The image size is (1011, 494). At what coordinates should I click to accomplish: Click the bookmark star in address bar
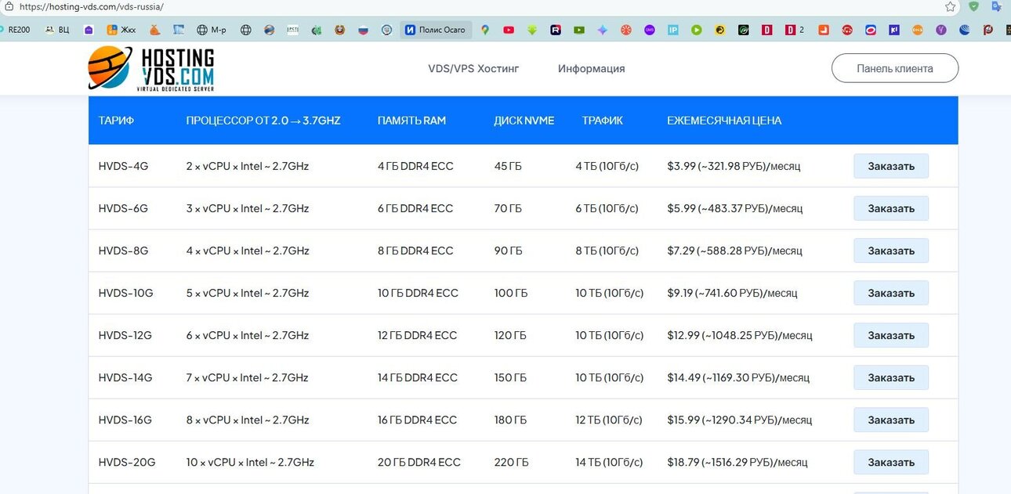click(x=950, y=6)
